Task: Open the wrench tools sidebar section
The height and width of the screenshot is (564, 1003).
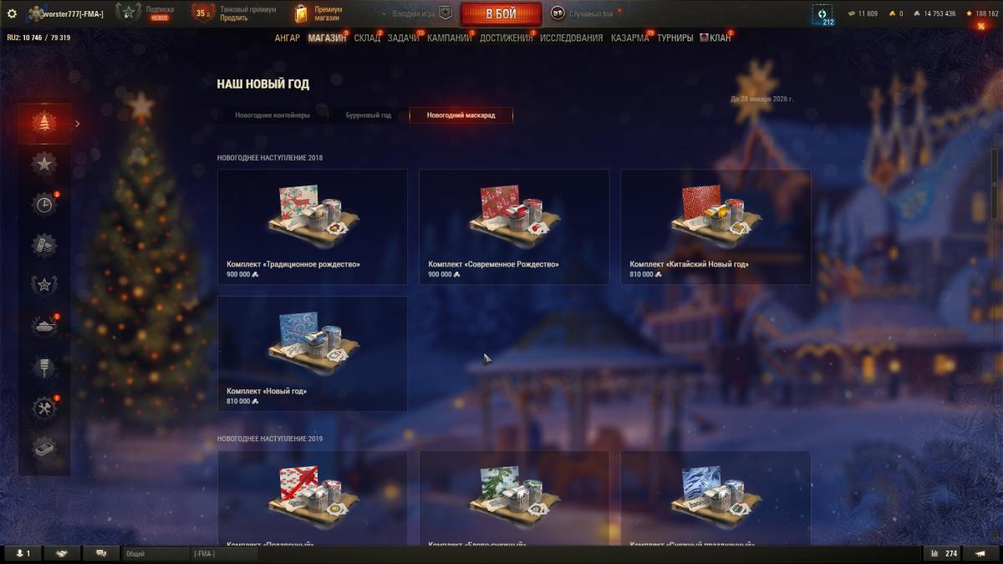Action: coord(44,408)
